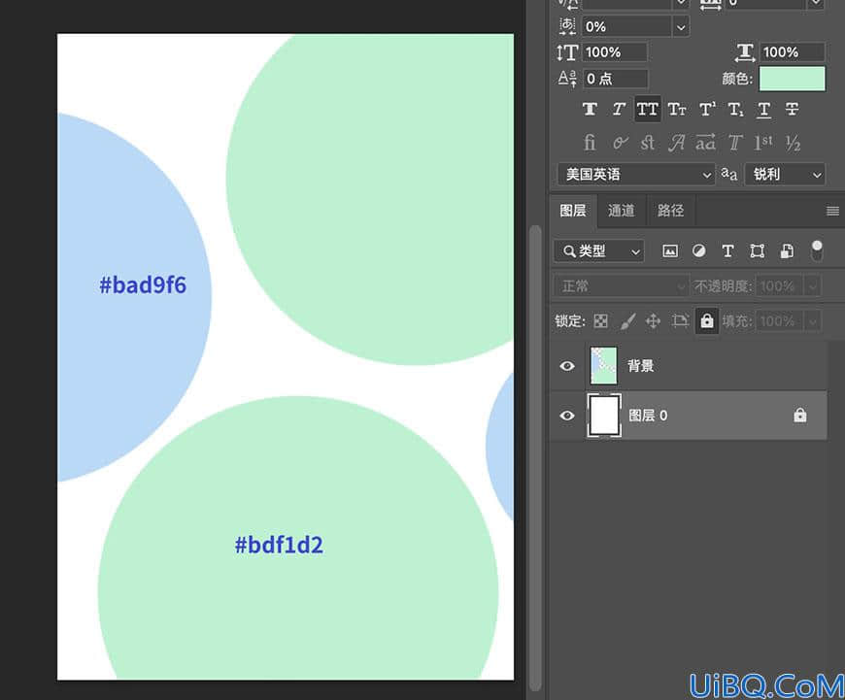Enable discretionary ligatures st icon
The width and height of the screenshot is (845, 700).
click(647, 143)
